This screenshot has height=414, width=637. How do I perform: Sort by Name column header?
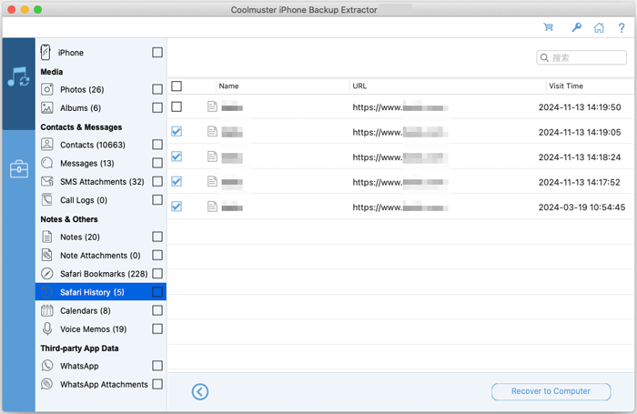(x=228, y=86)
